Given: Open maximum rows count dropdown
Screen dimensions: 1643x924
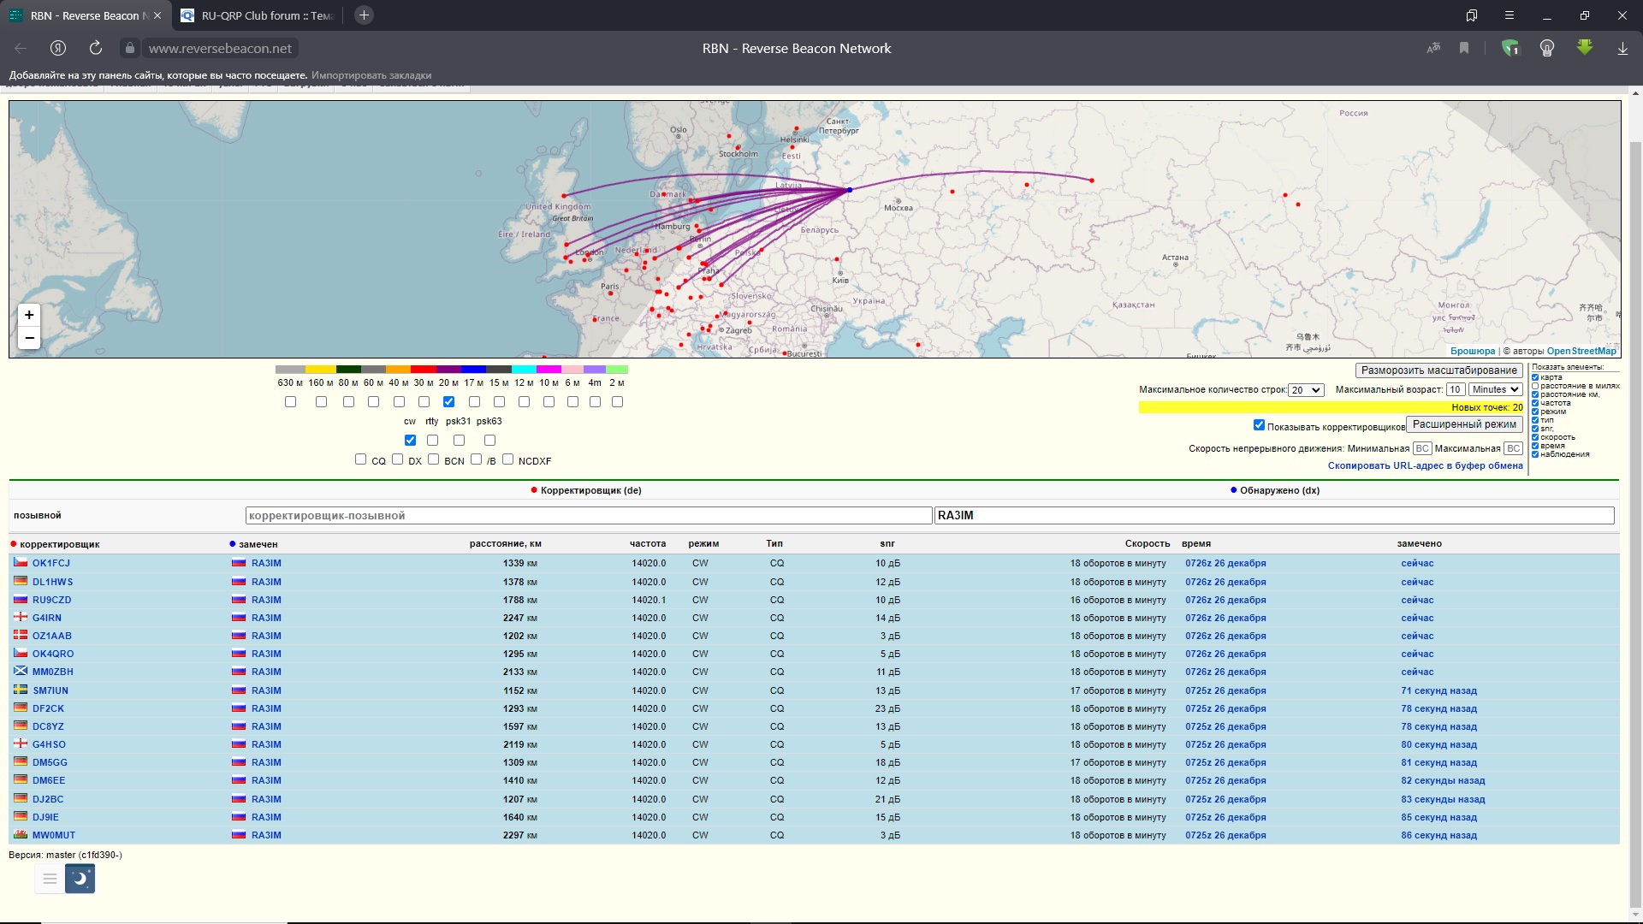Looking at the screenshot, I should [1306, 390].
